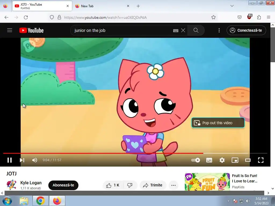Show hidden tray icons arrow

click(228, 201)
